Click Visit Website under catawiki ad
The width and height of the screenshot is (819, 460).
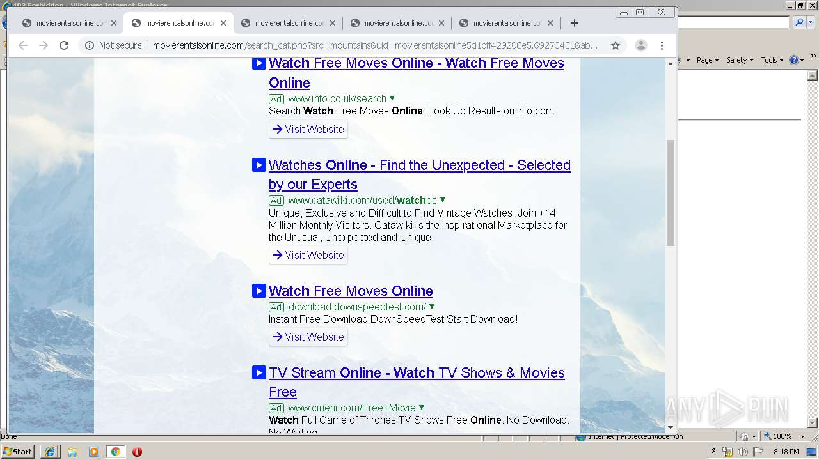308,255
